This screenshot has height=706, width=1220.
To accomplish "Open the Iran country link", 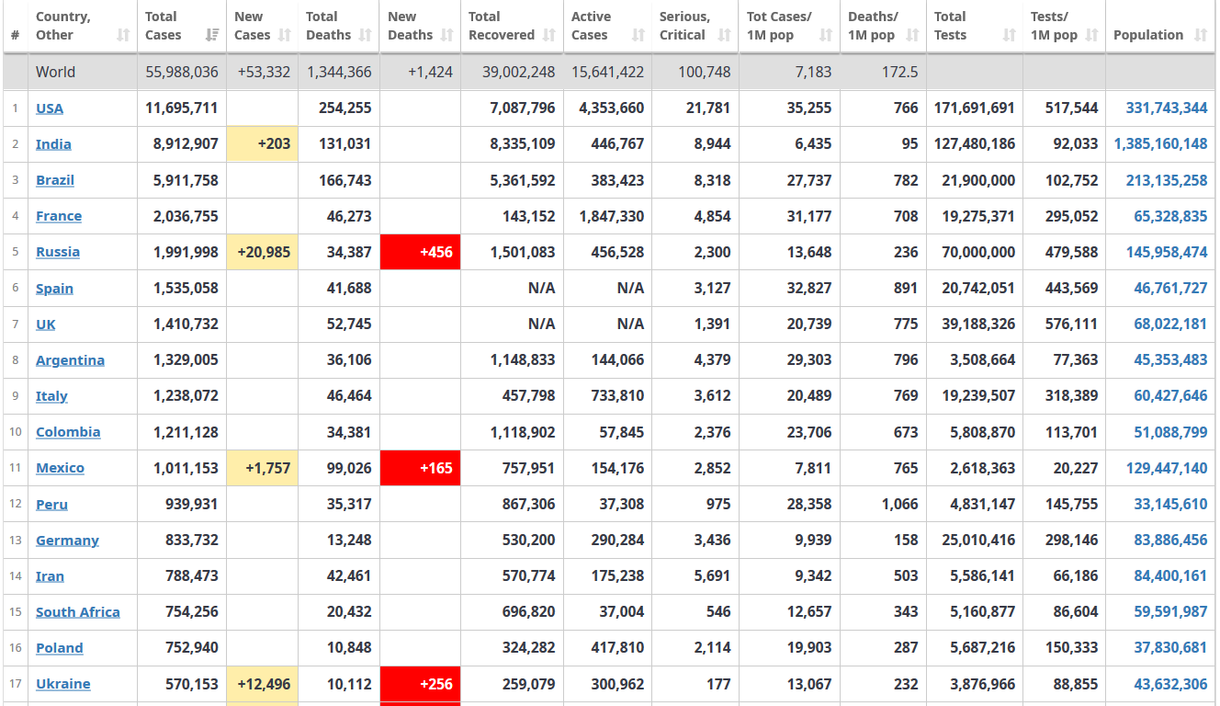I will click(x=50, y=576).
